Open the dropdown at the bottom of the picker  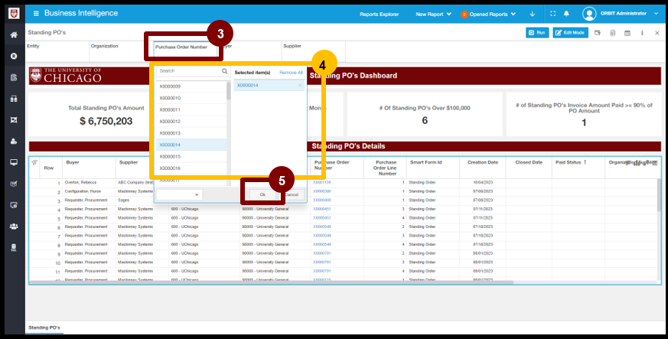179,194
